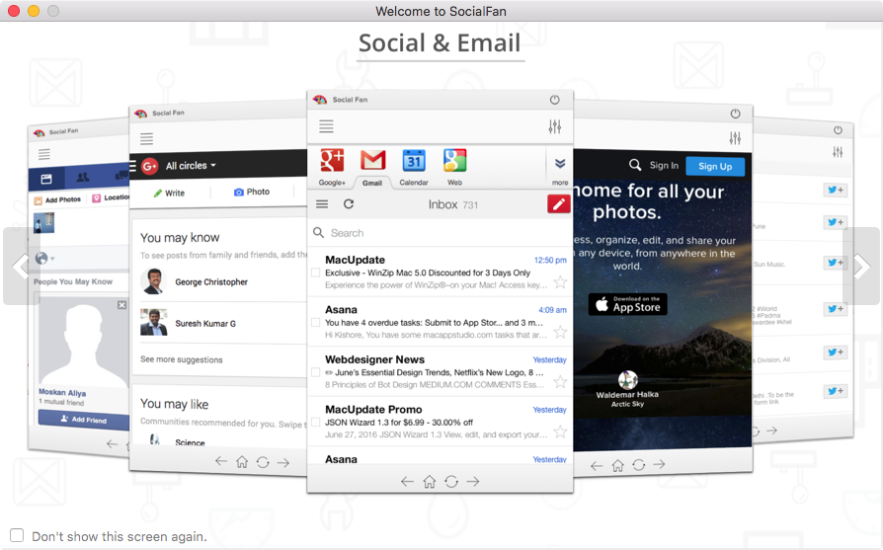883x550 pixels.
Task: Expand the 'more' apps chevron
Action: coord(560,164)
